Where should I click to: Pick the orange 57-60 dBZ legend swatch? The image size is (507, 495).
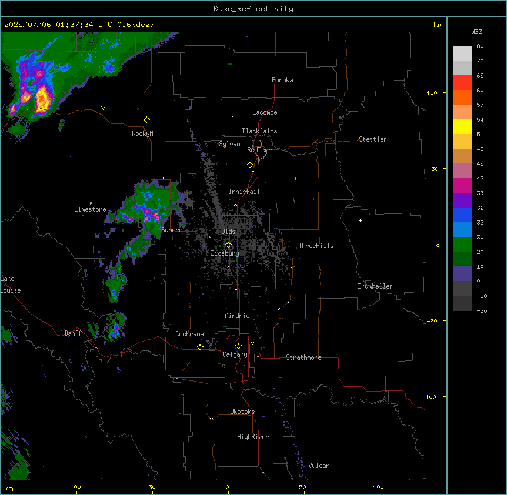(462, 97)
